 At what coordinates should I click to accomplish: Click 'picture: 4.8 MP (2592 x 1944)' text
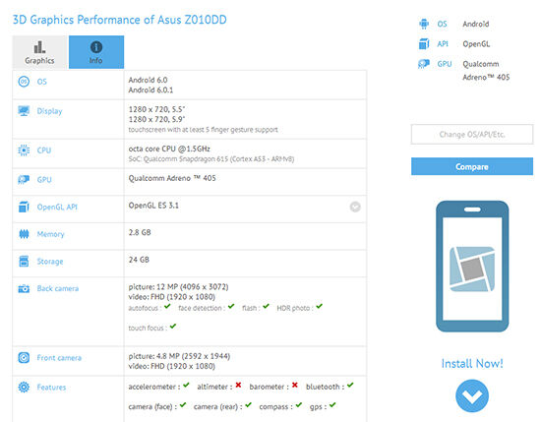[x=179, y=356]
